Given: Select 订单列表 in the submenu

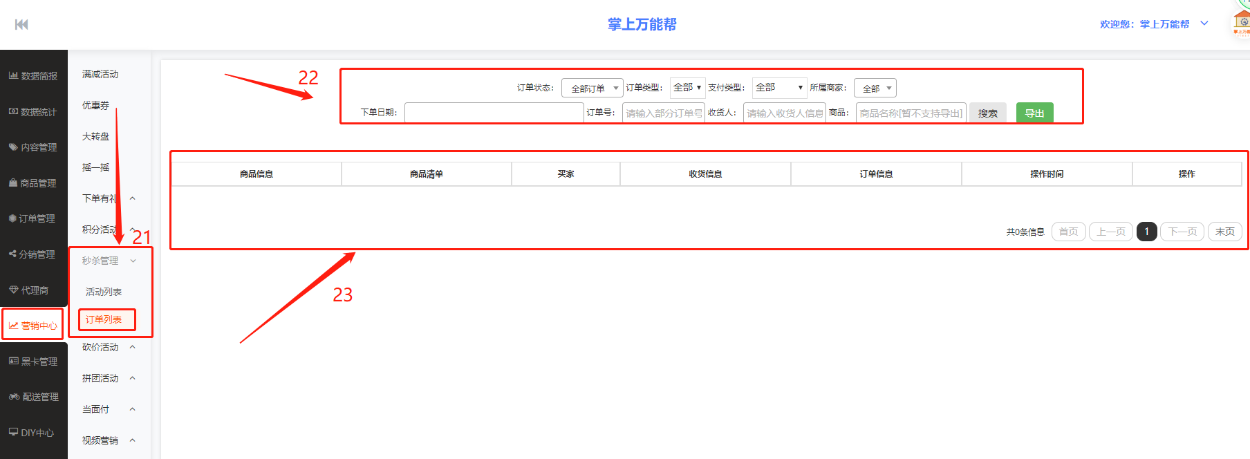Looking at the screenshot, I should [x=104, y=319].
